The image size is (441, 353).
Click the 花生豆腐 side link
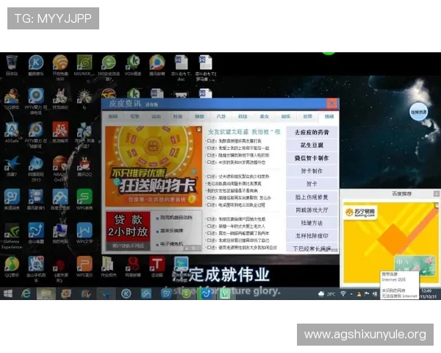point(312,145)
